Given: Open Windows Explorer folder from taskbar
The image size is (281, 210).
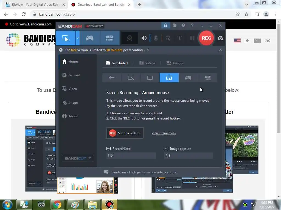Looking at the screenshot, I should tap(92, 205).
